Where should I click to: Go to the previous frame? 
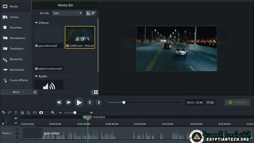click(59, 102)
